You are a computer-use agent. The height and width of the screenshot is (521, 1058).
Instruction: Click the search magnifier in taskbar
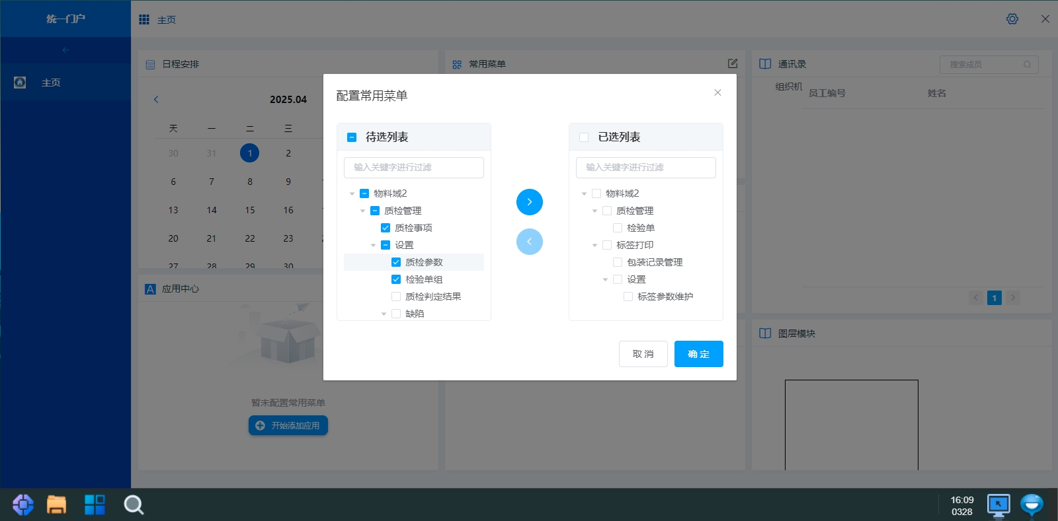(x=134, y=504)
